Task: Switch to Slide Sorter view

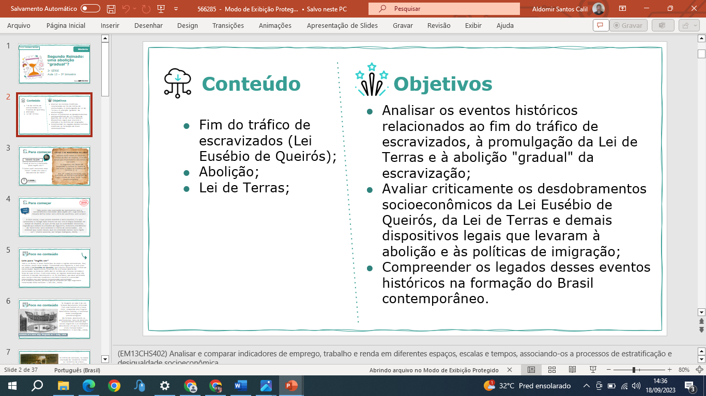Action: tap(551, 370)
